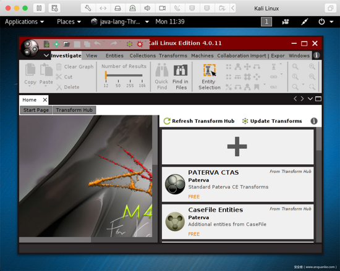Expand the quick access chevron below the orb
The width and height of the screenshot is (340, 271).
(x=46, y=56)
